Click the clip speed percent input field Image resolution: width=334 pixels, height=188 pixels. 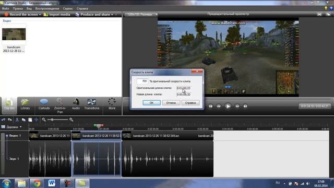142,81
